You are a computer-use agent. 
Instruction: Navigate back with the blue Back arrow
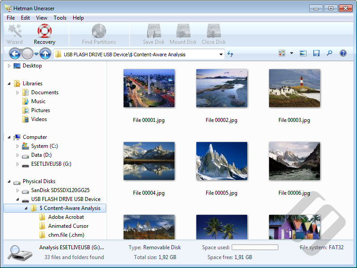click(15, 54)
